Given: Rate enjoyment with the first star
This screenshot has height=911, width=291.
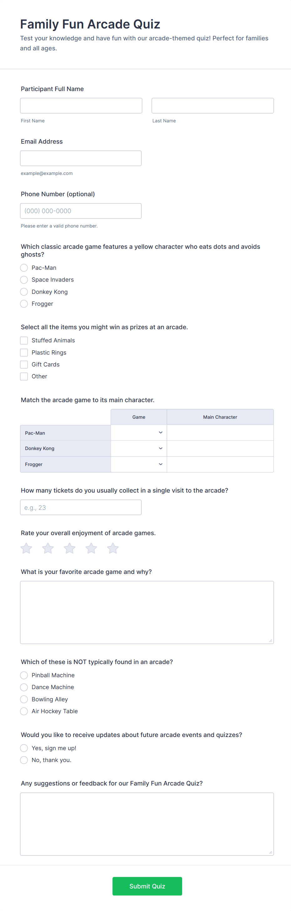Looking at the screenshot, I should [x=26, y=548].
